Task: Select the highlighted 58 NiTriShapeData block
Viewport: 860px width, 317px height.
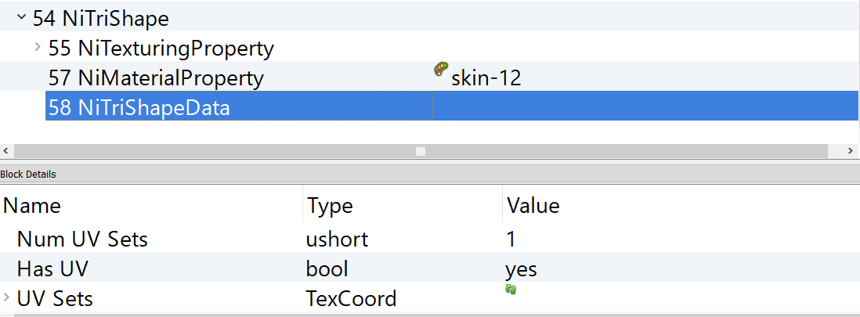Action: (139, 108)
